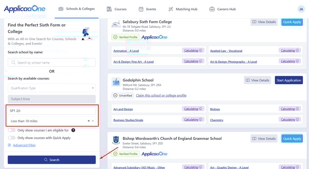Click the Search by school name field

(52, 62)
